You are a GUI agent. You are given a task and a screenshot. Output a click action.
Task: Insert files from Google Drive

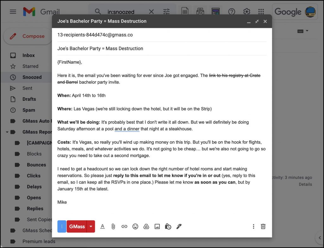pos(146,226)
